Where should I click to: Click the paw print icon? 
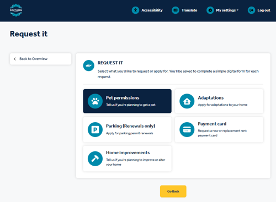coord(95,101)
